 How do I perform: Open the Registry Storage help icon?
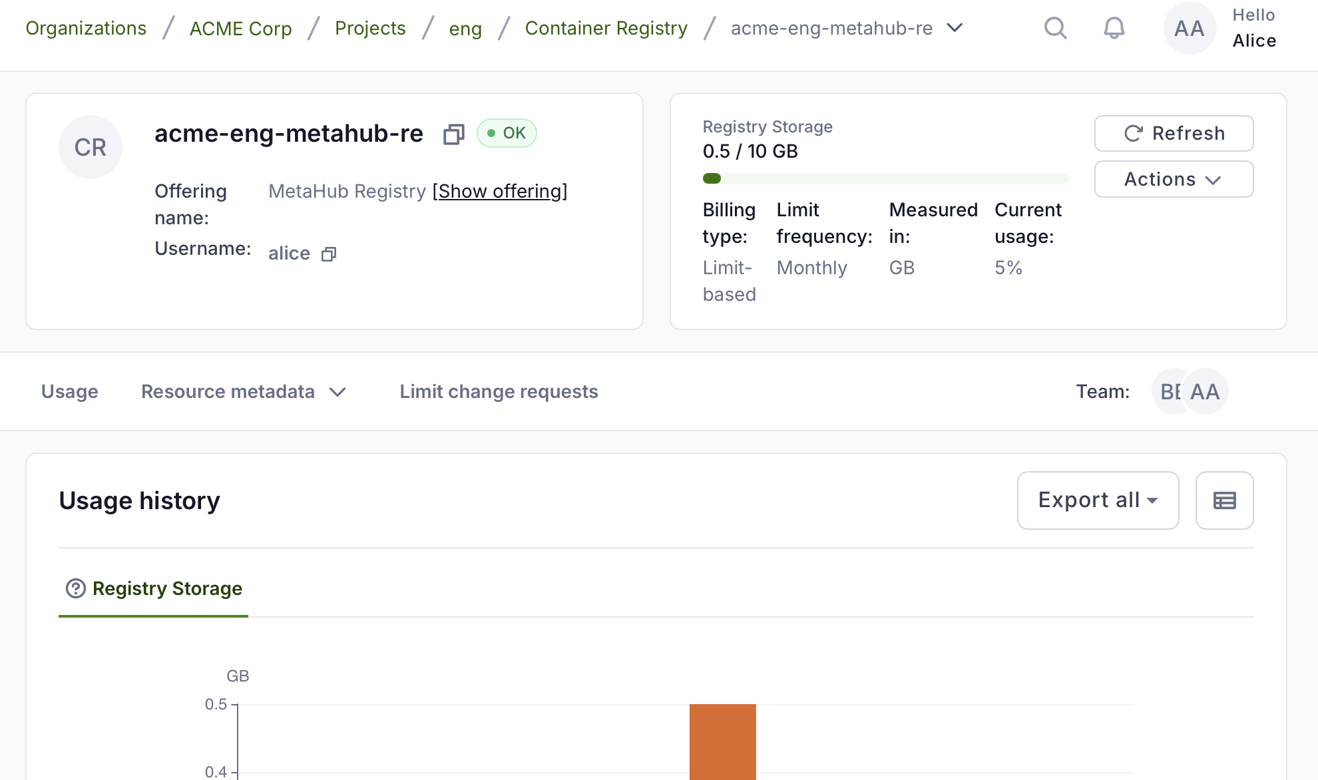(x=76, y=588)
